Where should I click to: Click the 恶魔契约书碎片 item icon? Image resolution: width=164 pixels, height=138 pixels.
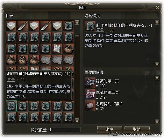(90, 106)
